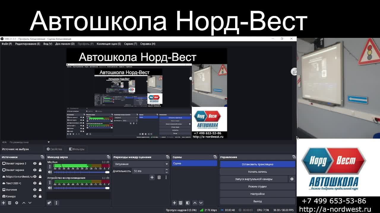Click the 50 ms duration field

coord(148,171)
